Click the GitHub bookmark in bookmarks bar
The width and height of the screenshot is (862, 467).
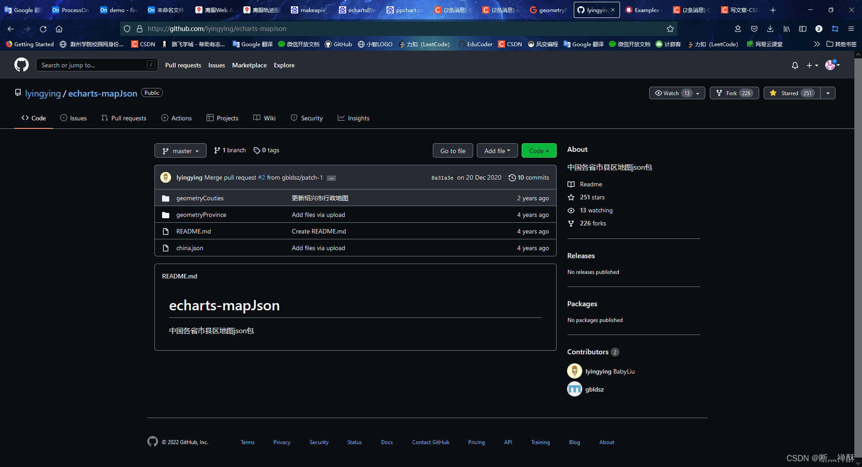tap(339, 44)
